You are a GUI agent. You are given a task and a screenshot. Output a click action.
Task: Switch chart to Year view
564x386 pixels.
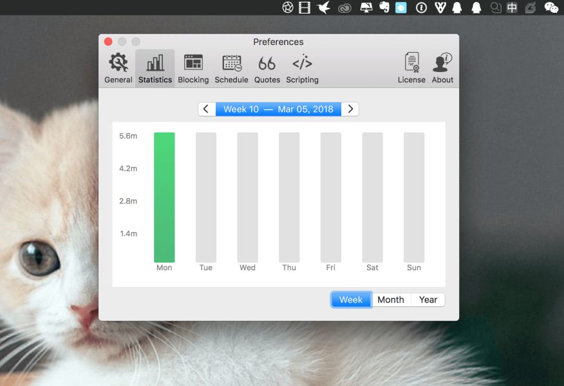pos(428,300)
